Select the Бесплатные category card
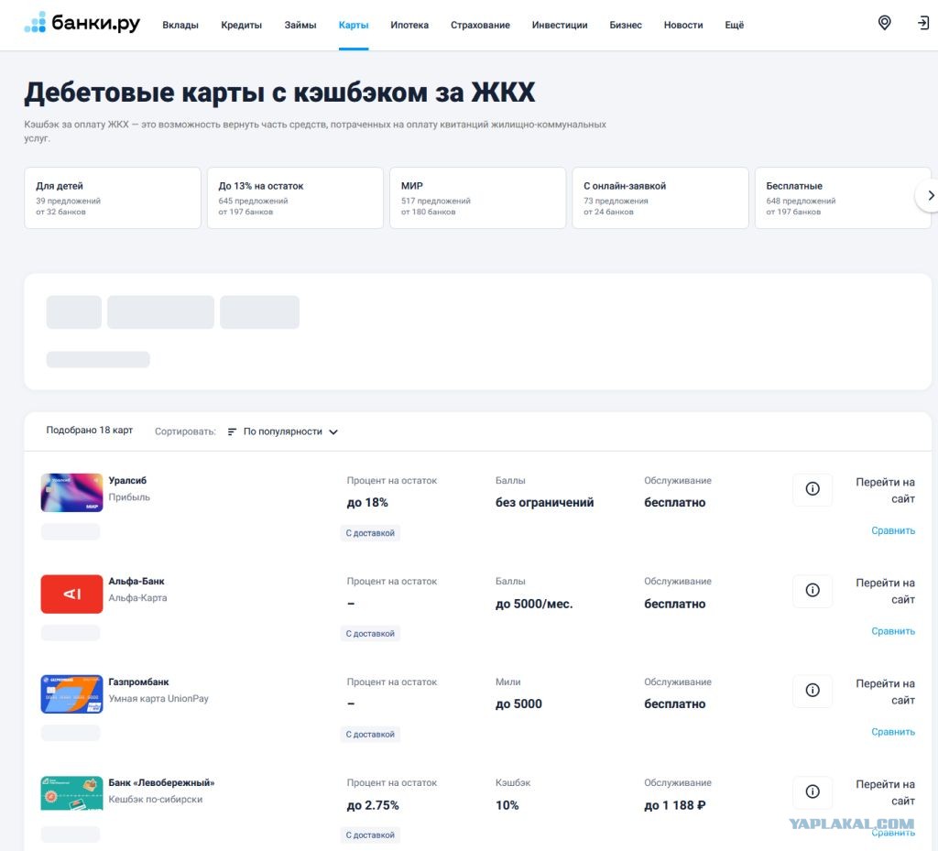This screenshot has height=851, width=938. [x=843, y=198]
